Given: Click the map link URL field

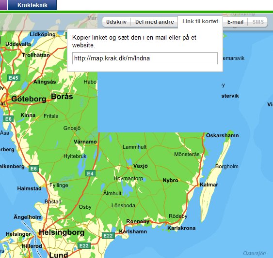Looking at the screenshot, I should click(x=145, y=58).
